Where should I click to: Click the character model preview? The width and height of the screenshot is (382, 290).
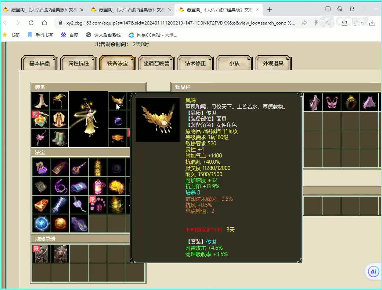click(x=88, y=119)
